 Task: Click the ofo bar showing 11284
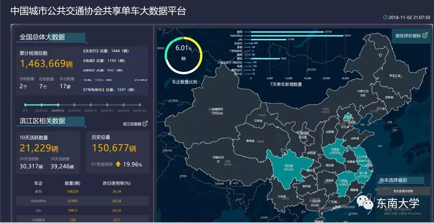click(x=268, y=39)
